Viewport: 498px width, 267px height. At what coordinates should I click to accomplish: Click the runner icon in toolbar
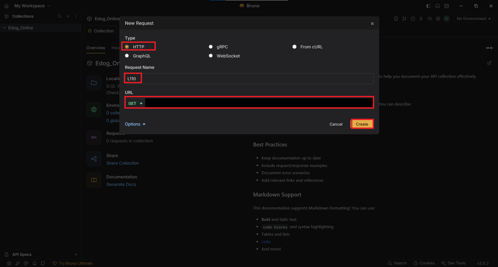point(421,19)
